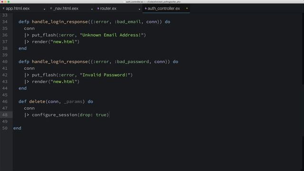The height and width of the screenshot is (171, 304).
Task: Open the router.ex tab
Action: (108, 9)
